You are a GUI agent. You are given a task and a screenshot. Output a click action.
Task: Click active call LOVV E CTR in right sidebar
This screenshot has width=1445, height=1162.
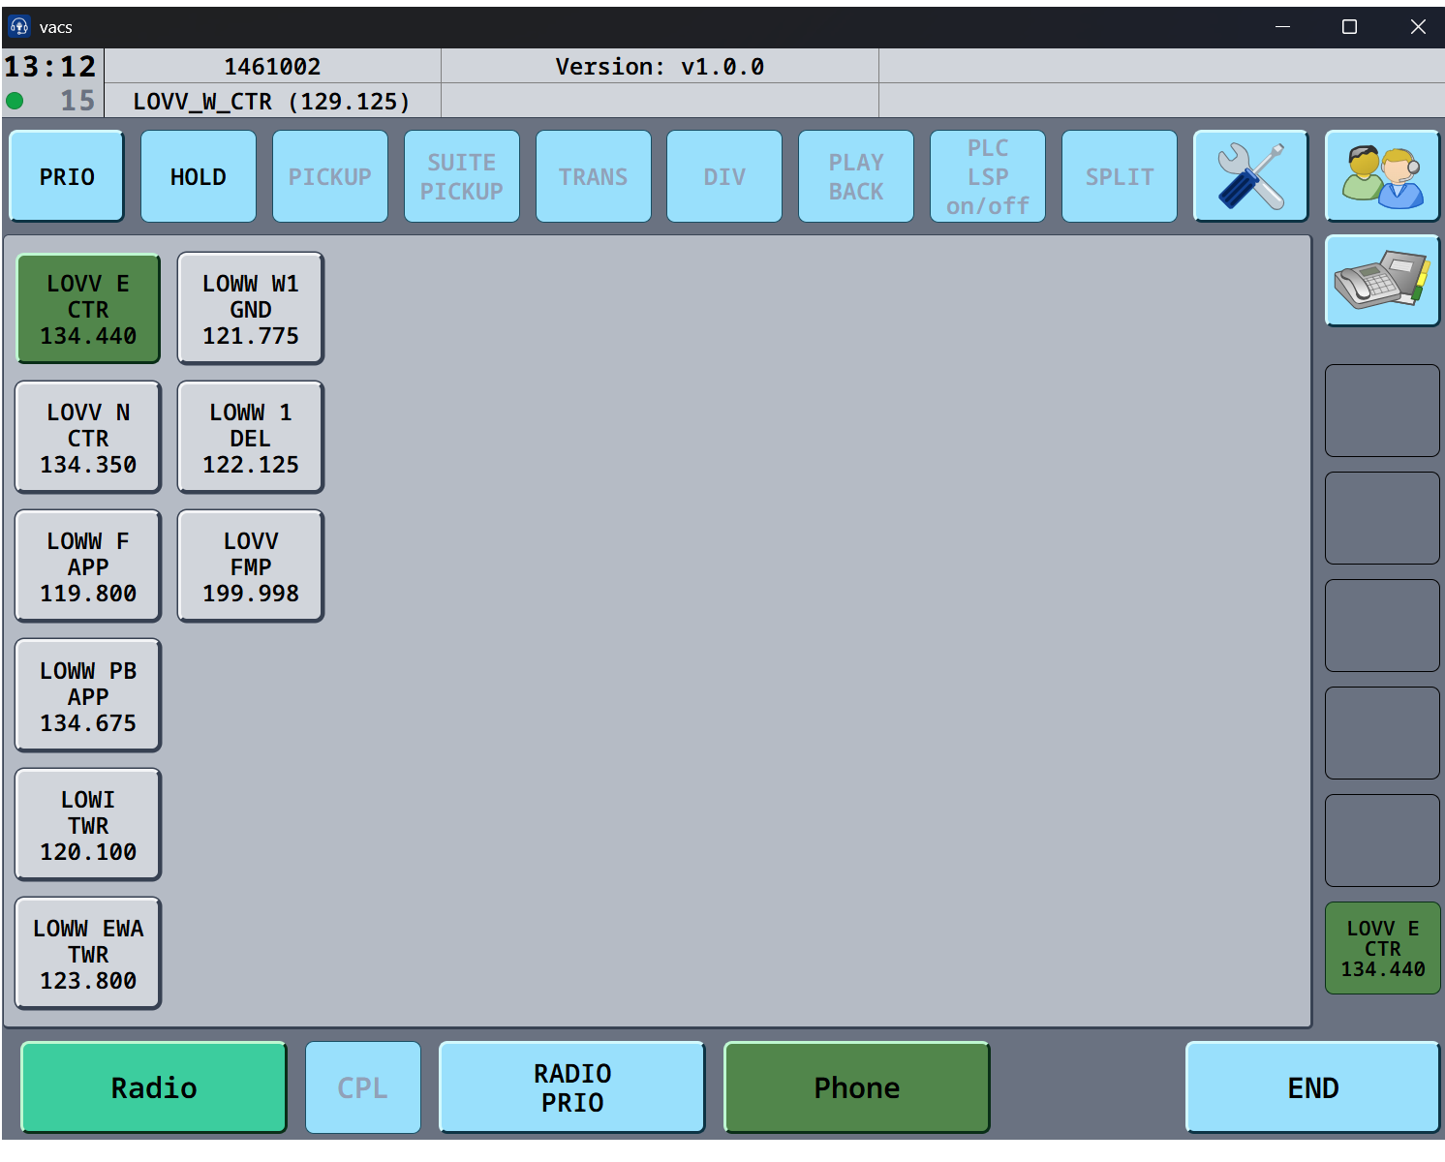[x=1382, y=948]
